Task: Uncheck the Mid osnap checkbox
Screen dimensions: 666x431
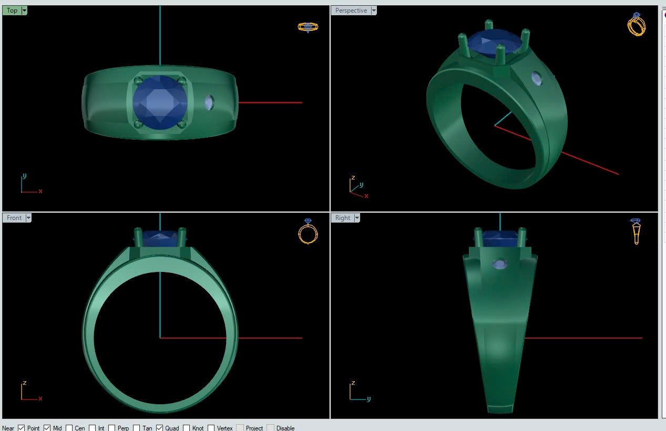Action: (x=47, y=428)
